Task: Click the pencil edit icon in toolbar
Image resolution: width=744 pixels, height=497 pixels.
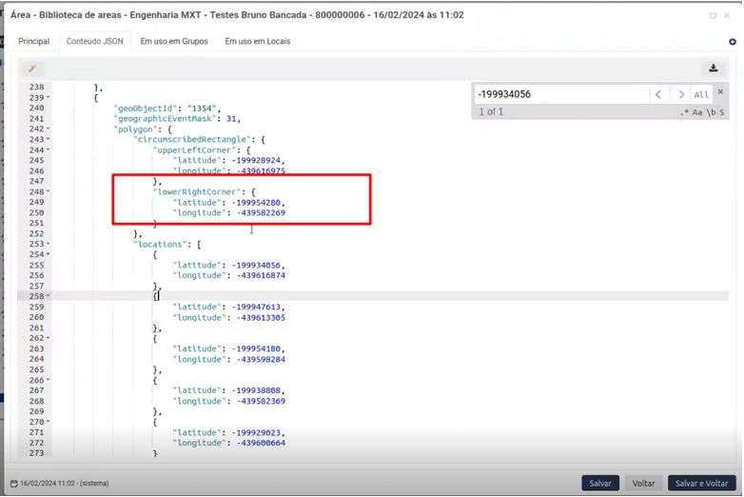Action: [32, 69]
